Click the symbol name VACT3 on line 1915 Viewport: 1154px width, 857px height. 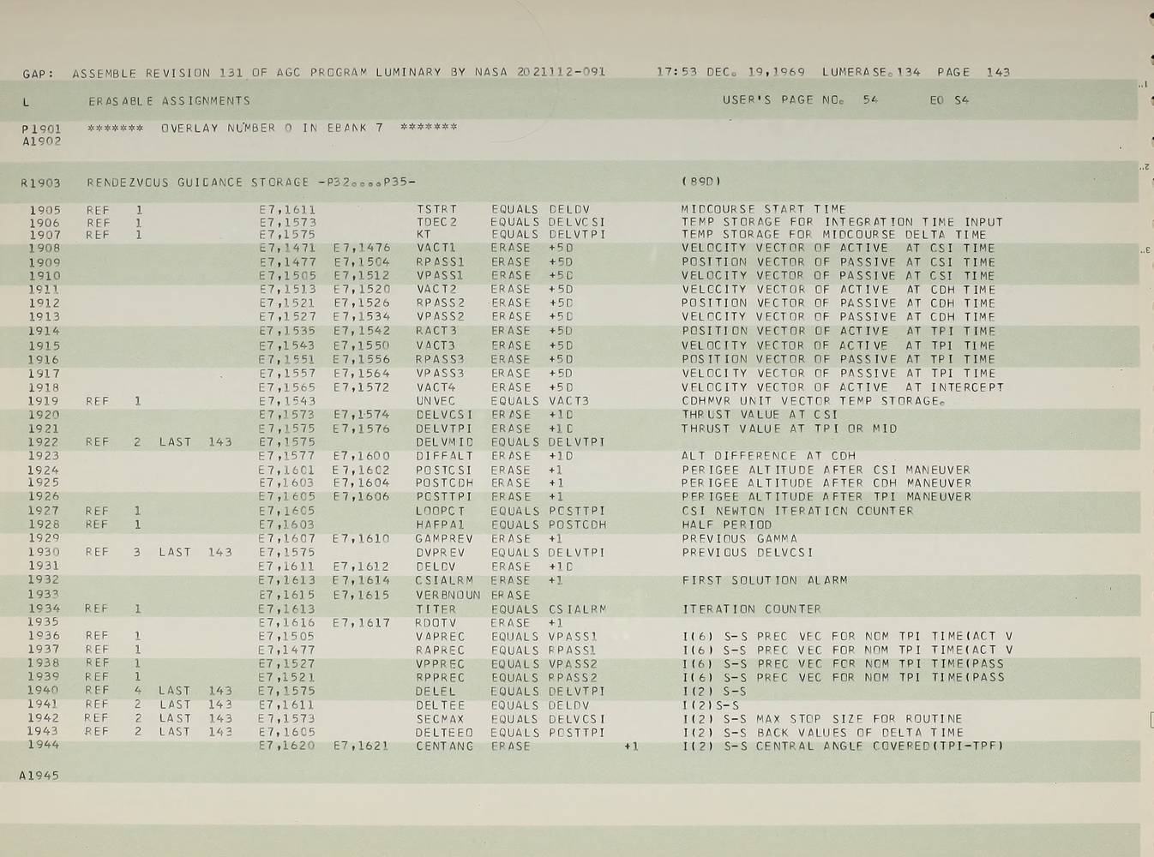click(x=436, y=346)
